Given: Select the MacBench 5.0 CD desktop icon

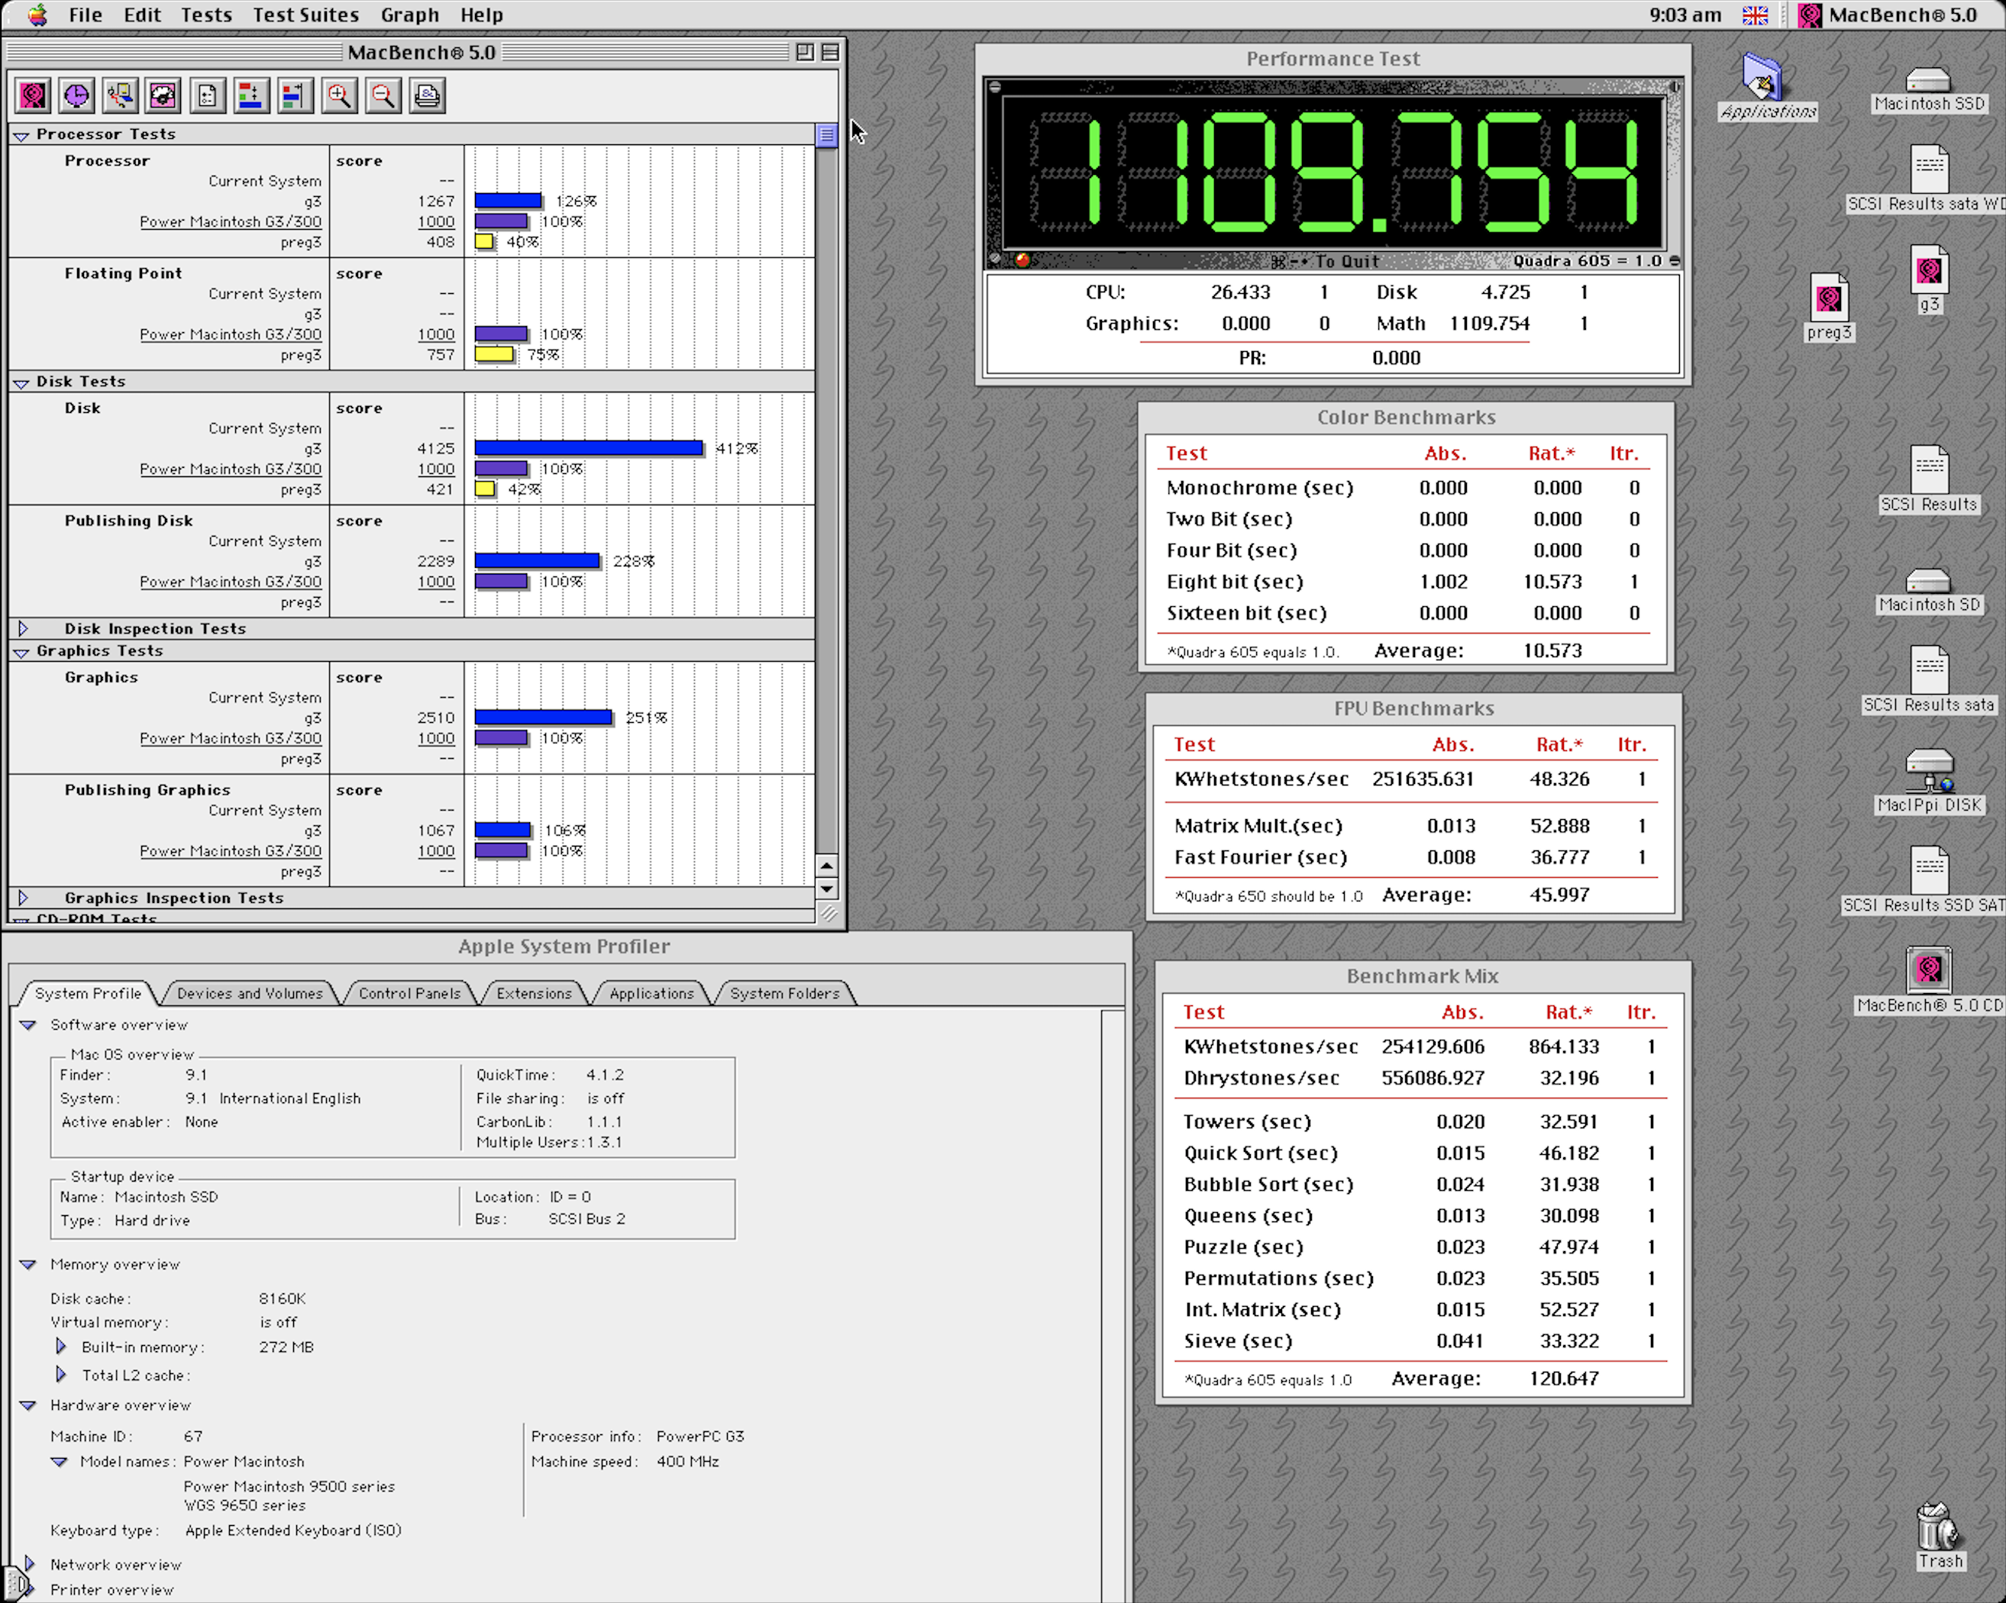Looking at the screenshot, I should pos(1928,970).
